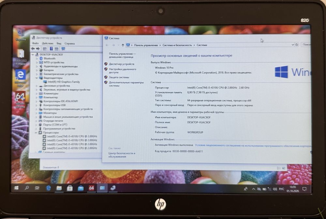Click forward arrow in Device Manager toolbar

point(38,49)
